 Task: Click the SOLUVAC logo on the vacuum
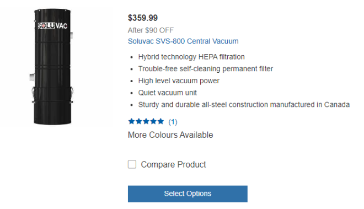[52, 25]
